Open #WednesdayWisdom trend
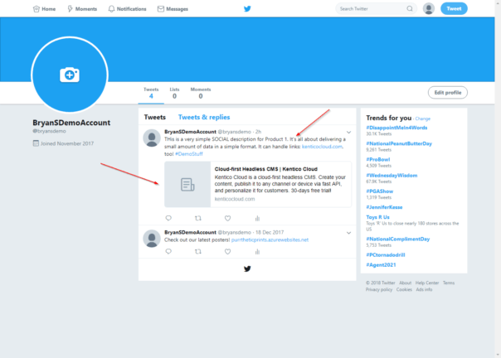Image resolution: width=501 pixels, height=358 pixels. point(392,176)
